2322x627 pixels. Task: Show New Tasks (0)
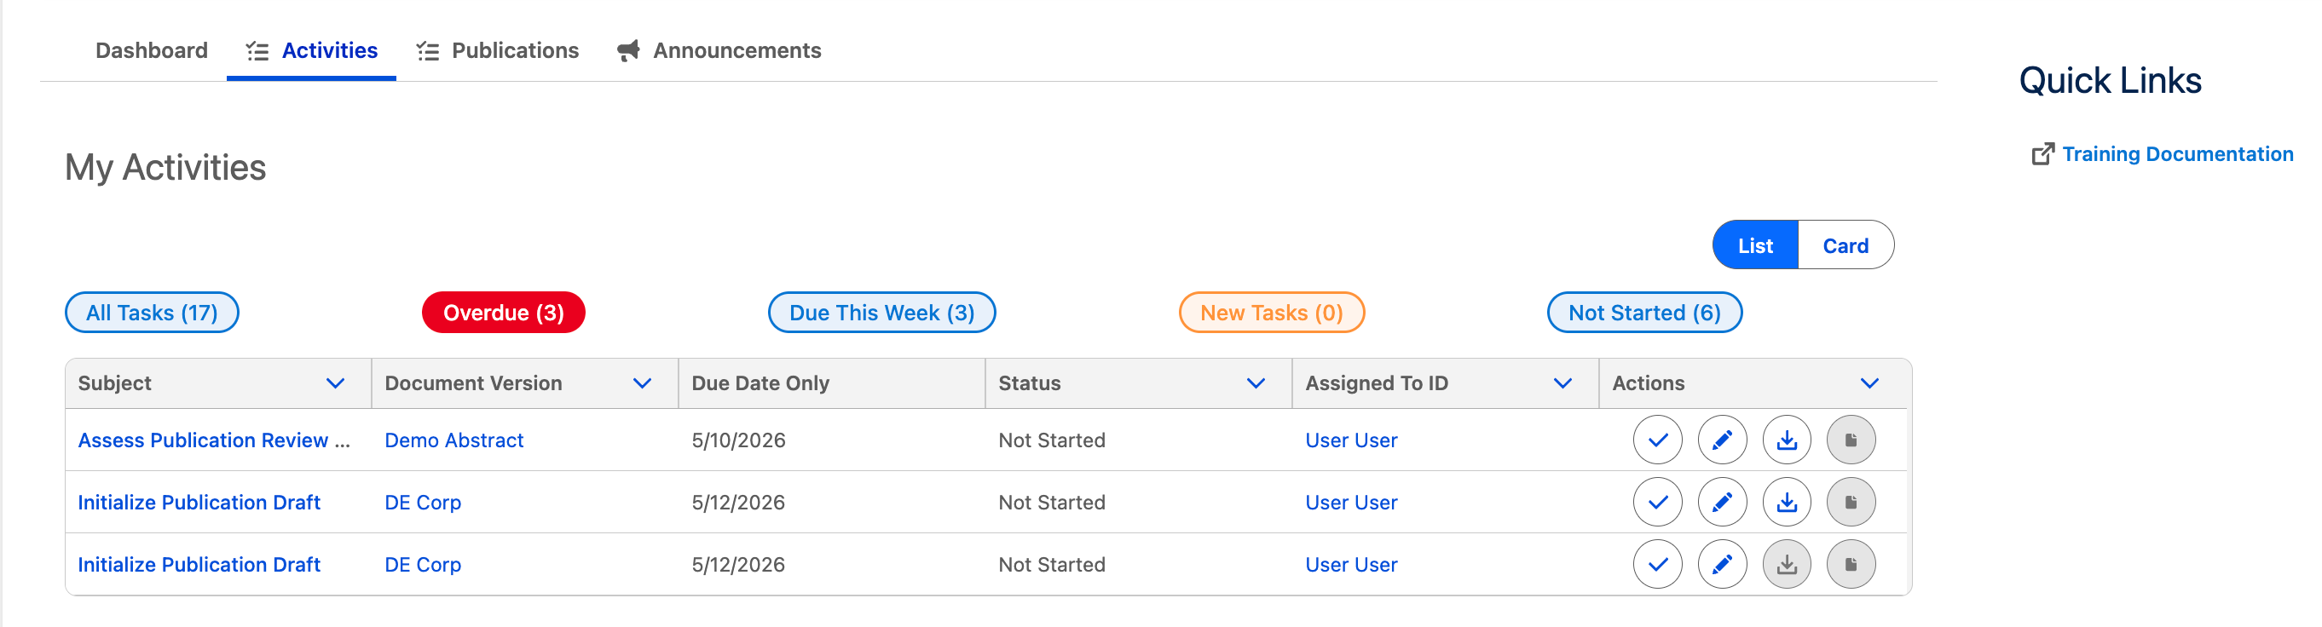point(1271,313)
